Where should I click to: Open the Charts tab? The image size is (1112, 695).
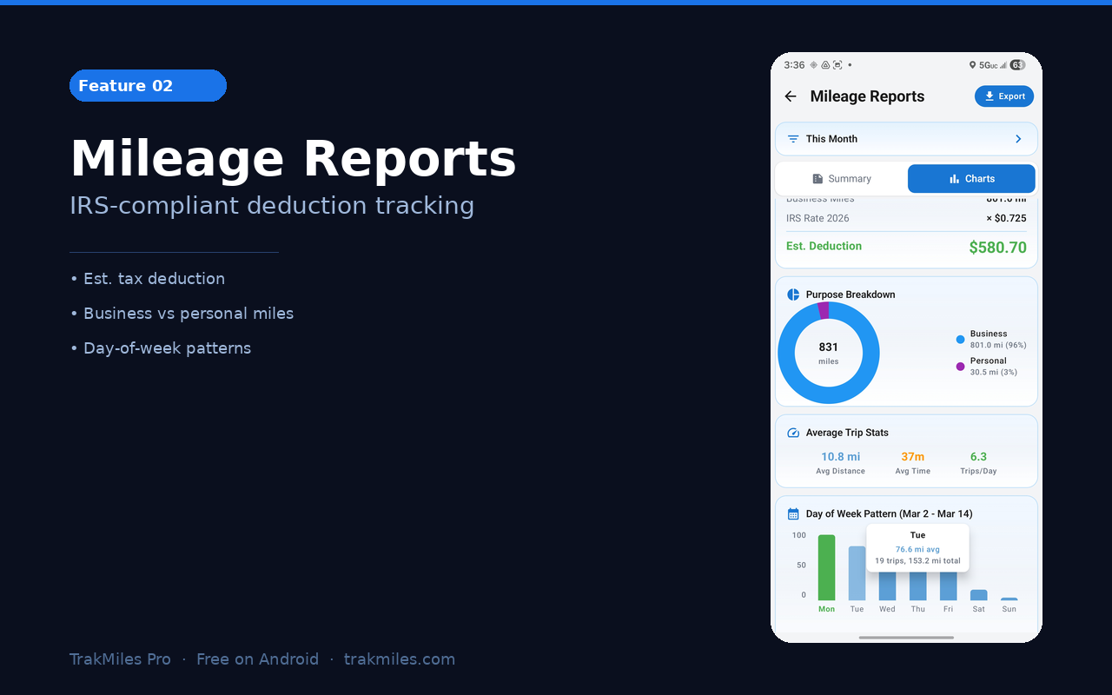tap(970, 178)
